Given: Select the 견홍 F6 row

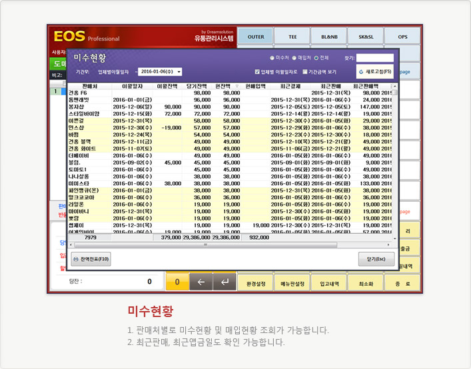Looking at the screenshot, I should coord(230,93).
